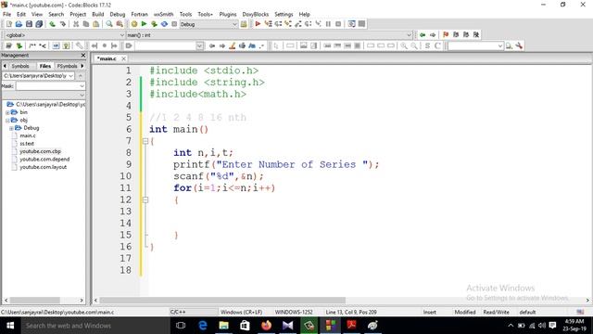
Task: Click the Zoom out magnifier icon
Action: tap(414, 45)
